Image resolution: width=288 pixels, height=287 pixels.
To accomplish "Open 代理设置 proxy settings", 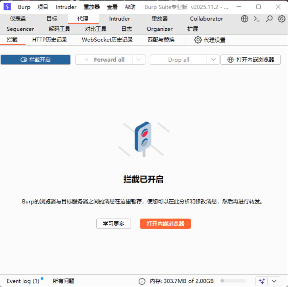I will 210,40.
